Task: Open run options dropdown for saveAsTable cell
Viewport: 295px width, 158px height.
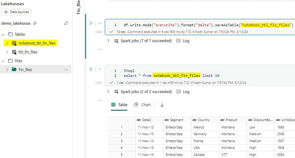Action: point(100,23)
